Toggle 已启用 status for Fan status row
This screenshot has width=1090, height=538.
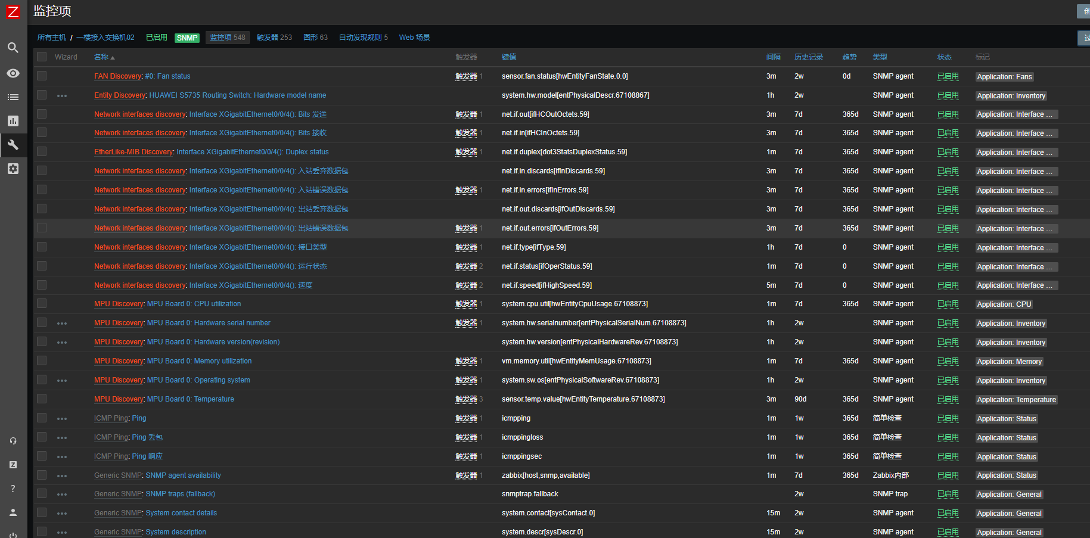948,76
